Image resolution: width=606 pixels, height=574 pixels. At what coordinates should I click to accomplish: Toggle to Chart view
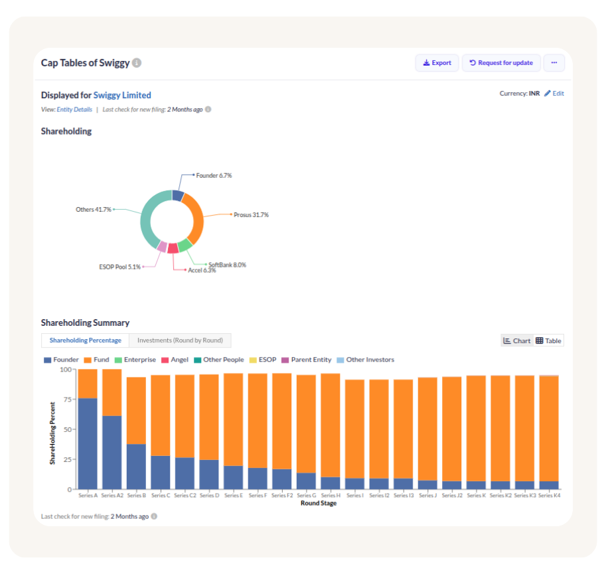[x=516, y=340]
